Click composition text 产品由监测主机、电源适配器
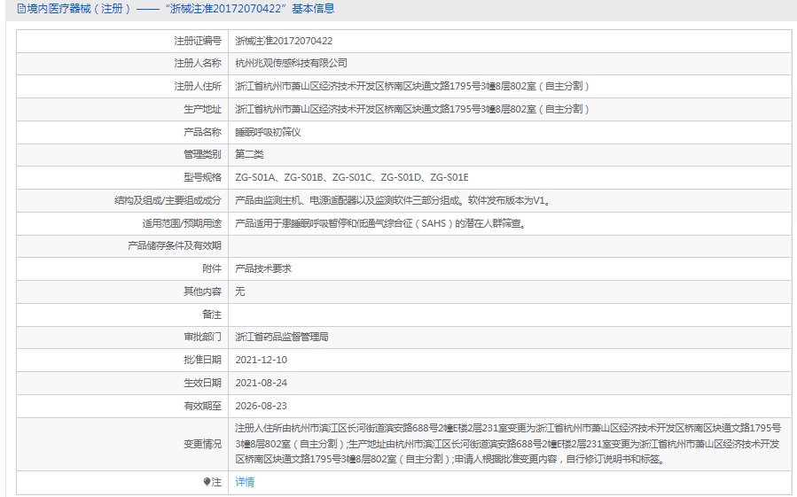This screenshot has height=497, width=797. click(394, 201)
